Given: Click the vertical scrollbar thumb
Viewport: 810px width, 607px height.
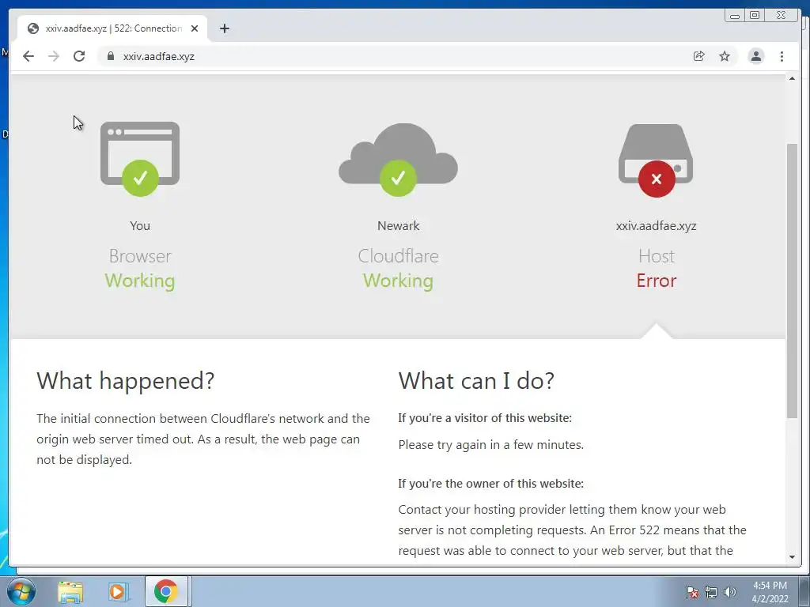Looking at the screenshot, I should click(792, 281).
